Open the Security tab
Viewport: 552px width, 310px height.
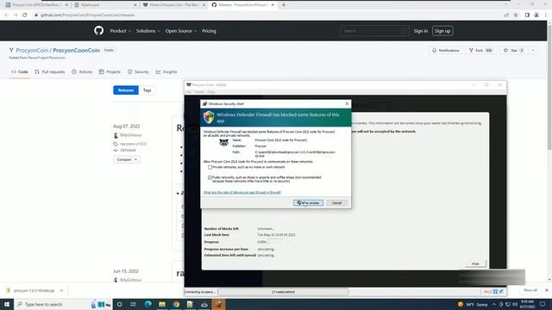point(138,71)
